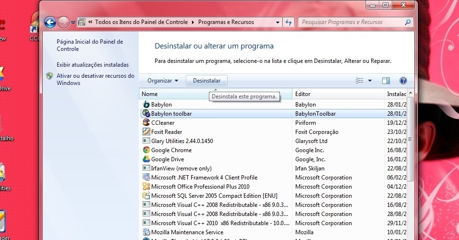Click the Irfan Skiljan editor cell
The height and width of the screenshot is (240, 459).
pos(309,168)
